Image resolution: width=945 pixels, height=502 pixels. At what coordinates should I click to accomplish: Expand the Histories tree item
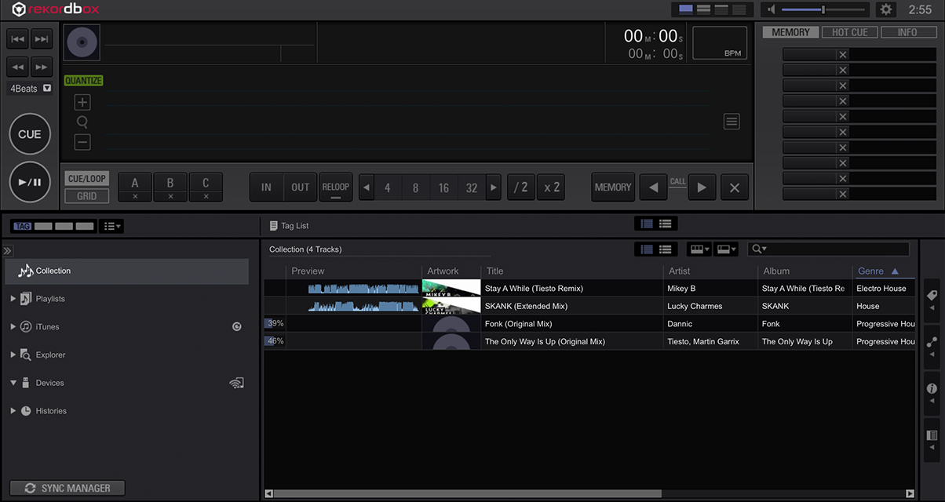[13, 411]
